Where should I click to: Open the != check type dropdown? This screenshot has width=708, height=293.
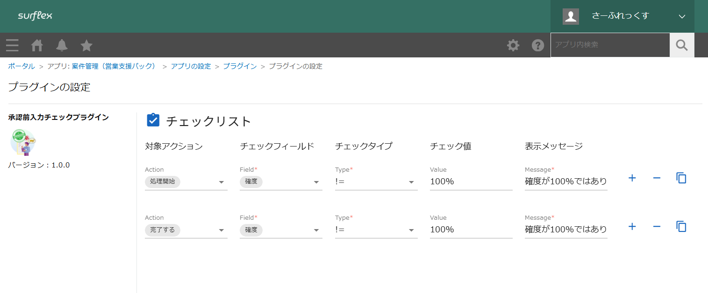point(376,181)
